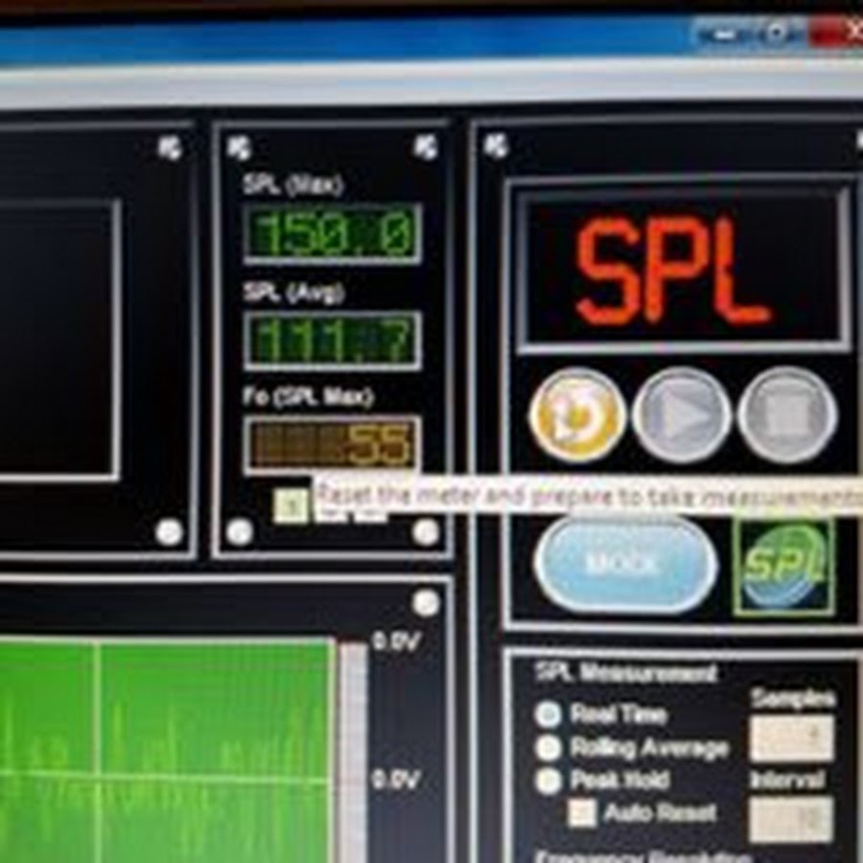Click the Interval input field
The image size is (863, 863).
click(791, 819)
